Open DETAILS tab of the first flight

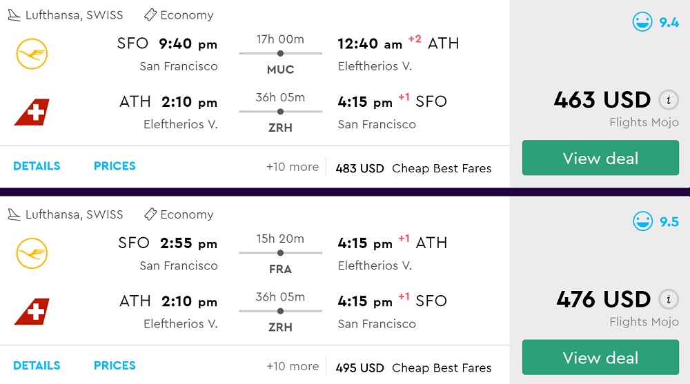coord(37,166)
